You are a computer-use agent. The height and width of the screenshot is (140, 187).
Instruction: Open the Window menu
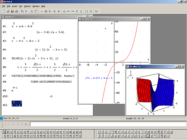pos(36,6)
